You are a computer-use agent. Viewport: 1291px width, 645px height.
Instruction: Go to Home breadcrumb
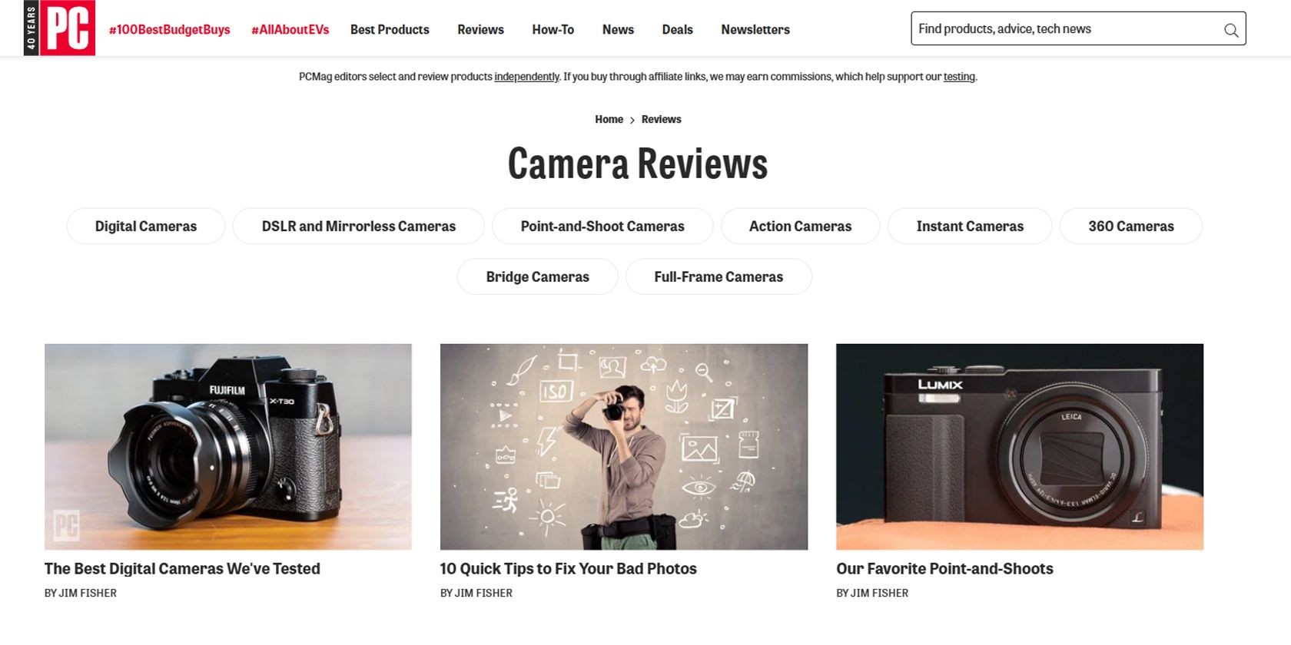tap(609, 119)
